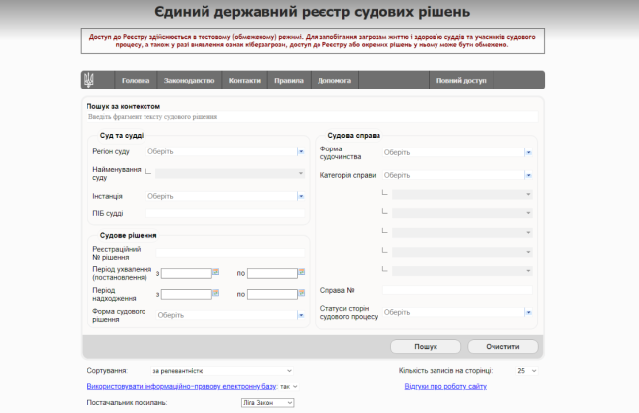The height and width of the screenshot is (413, 639).
Task: Open first subcategory dropdown under Категорія справи
Action: coord(462,194)
